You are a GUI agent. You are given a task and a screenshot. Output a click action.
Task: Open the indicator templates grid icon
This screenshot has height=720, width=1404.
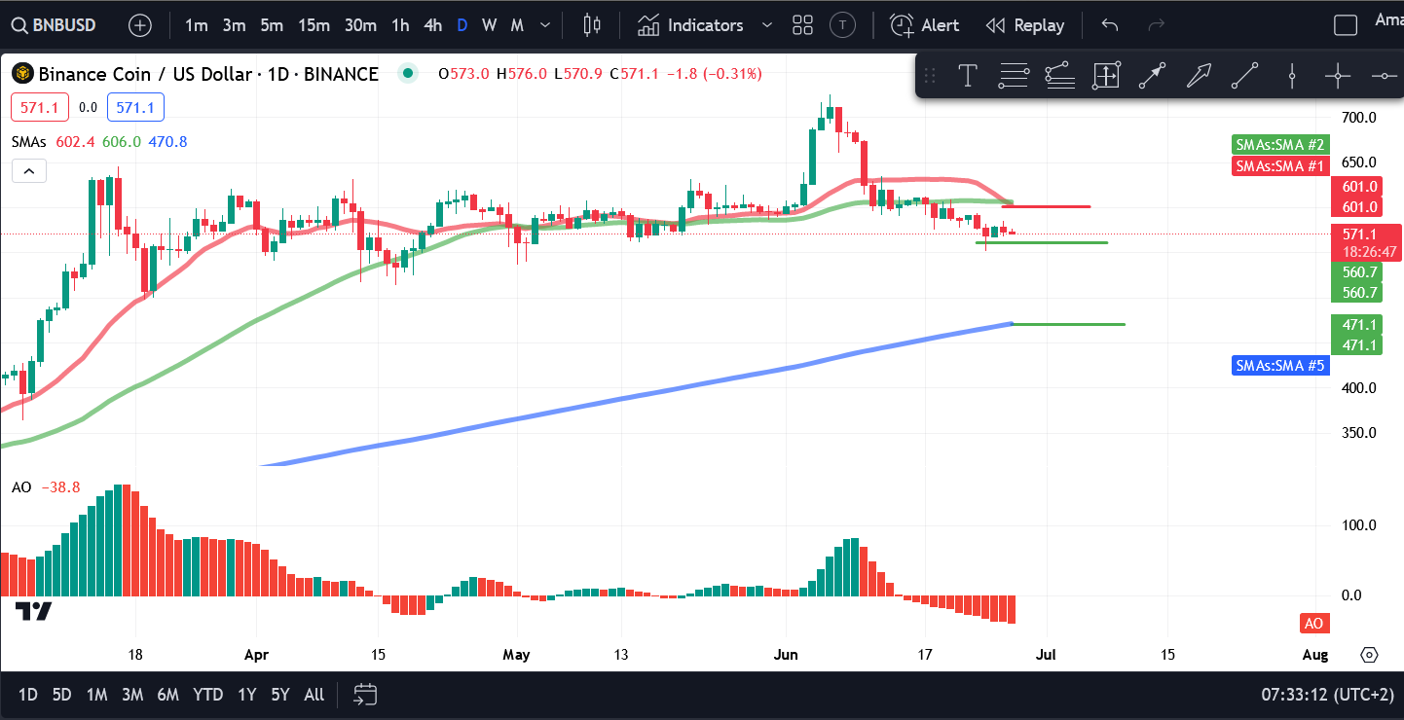(803, 25)
